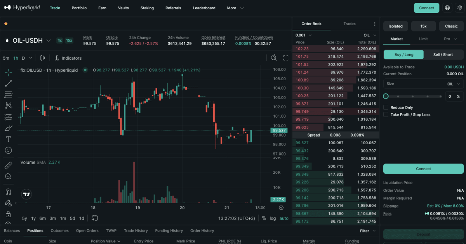Select the 5m timeframe

click(6, 58)
